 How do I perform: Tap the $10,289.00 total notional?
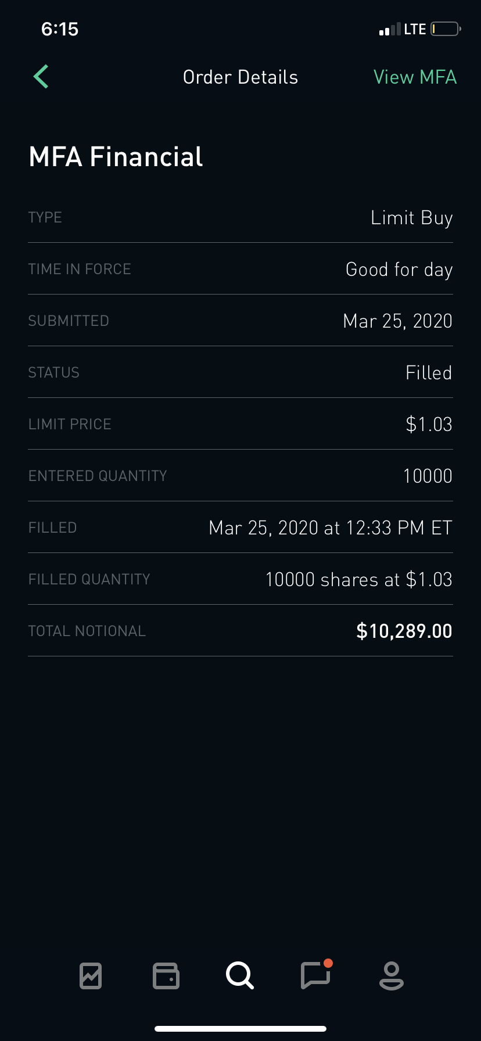point(404,631)
